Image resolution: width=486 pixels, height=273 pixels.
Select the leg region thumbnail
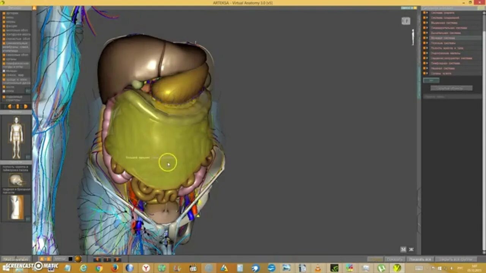coord(16,207)
